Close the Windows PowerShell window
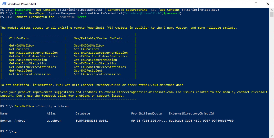The width and height of the screenshot is (274, 138). coord(268,4)
